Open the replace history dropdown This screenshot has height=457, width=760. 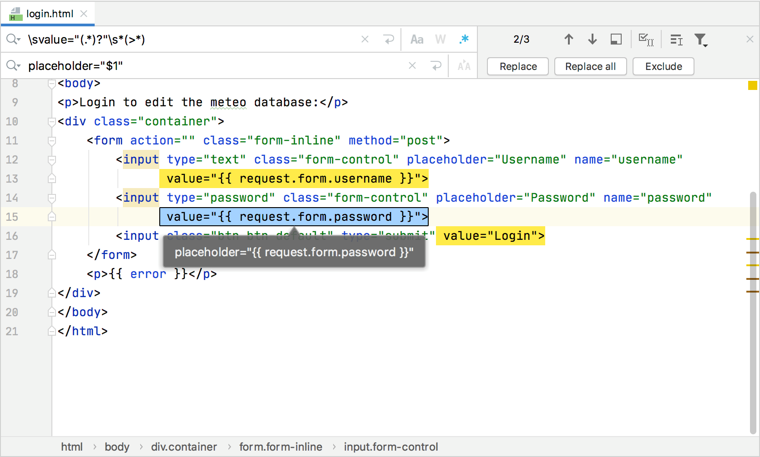click(13, 66)
